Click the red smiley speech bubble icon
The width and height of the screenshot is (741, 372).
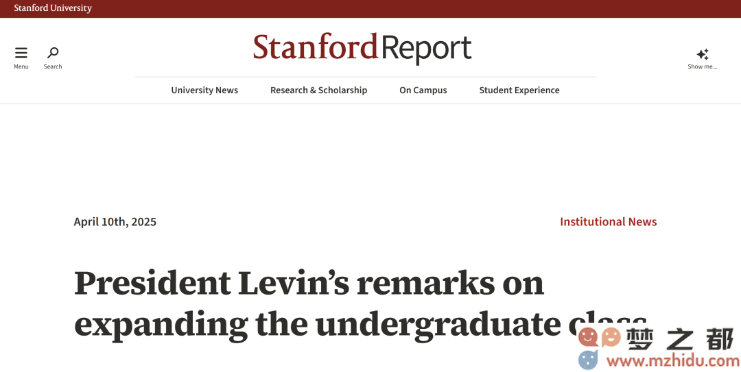(x=589, y=337)
